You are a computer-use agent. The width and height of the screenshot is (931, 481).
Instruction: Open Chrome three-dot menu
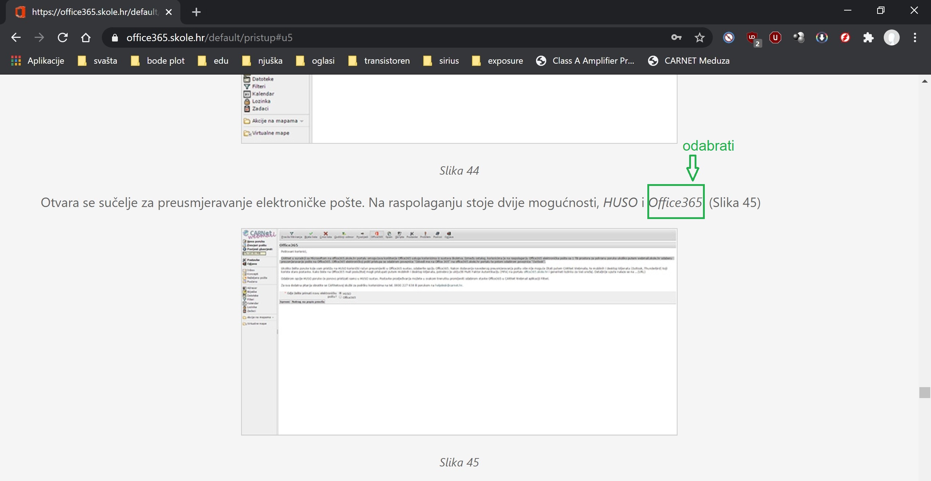tap(915, 37)
